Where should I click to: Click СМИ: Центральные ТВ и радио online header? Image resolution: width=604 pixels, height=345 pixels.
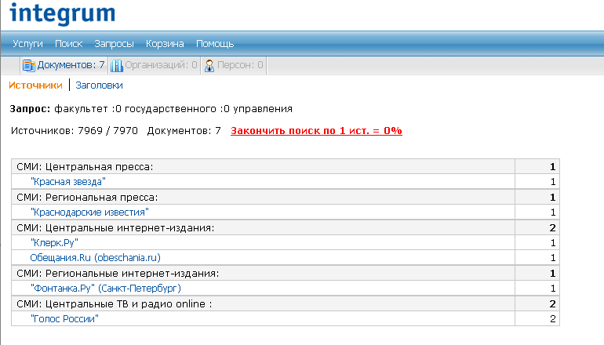(x=114, y=303)
